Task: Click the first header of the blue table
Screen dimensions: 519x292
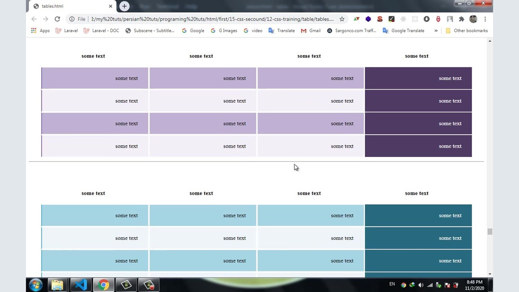Action: (x=93, y=193)
